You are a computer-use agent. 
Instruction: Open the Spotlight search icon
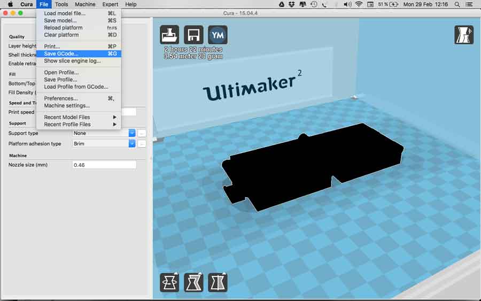[x=457, y=4]
